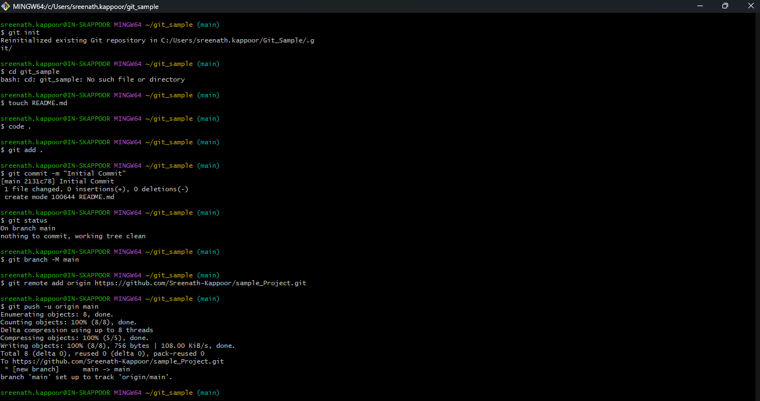Click the bash cd error message line
Viewport: 760px width, 401px height.
[x=92, y=79]
